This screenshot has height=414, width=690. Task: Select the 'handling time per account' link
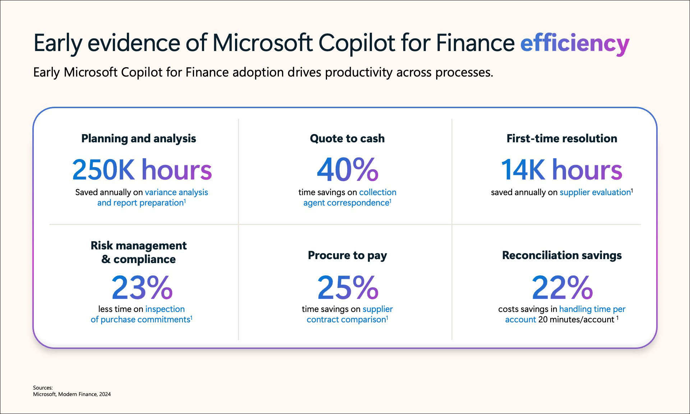point(565,314)
